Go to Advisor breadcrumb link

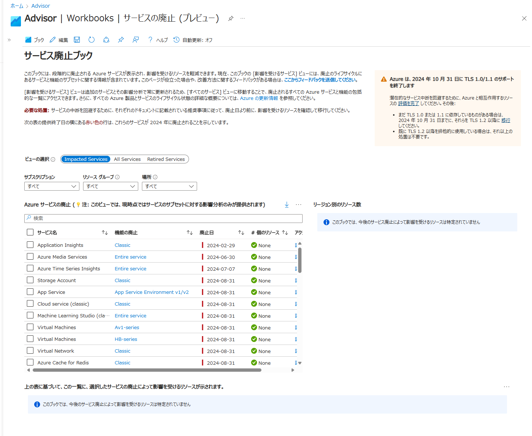click(x=40, y=6)
